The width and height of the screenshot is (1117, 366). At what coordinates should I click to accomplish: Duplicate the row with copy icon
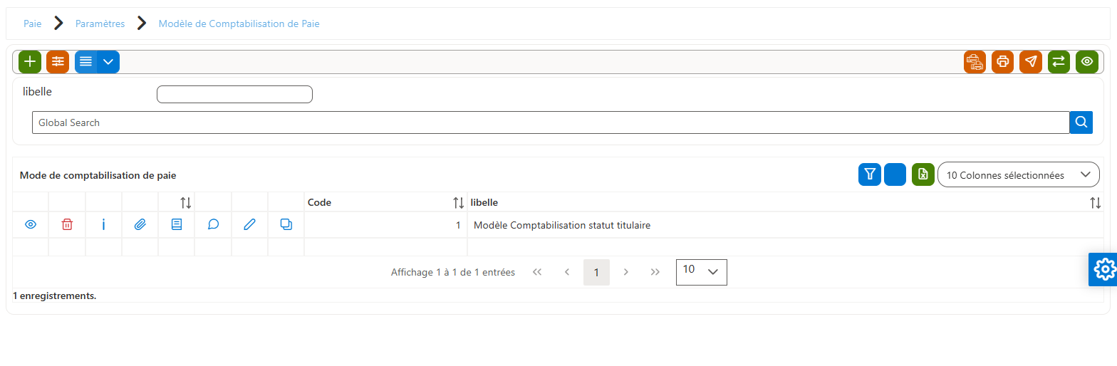click(x=286, y=225)
